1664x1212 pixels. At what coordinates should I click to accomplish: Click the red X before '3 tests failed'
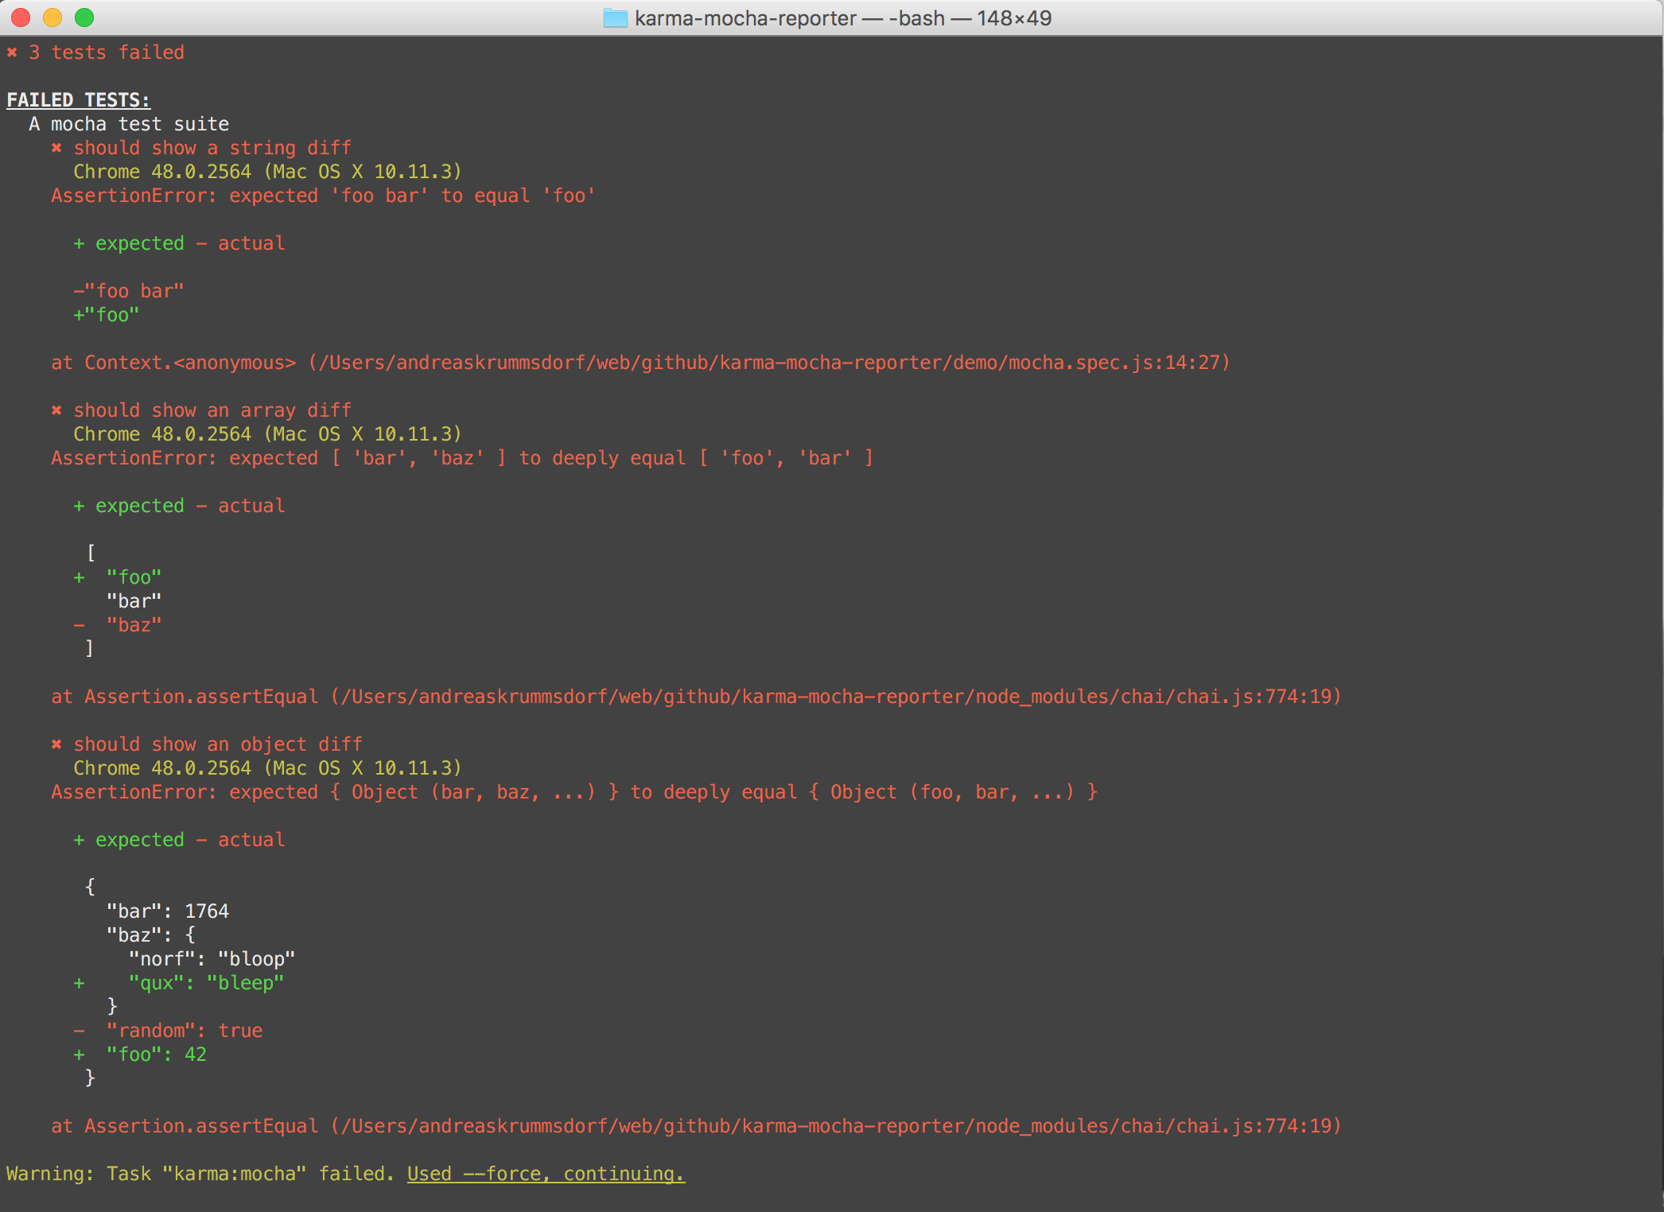point(12,52)
